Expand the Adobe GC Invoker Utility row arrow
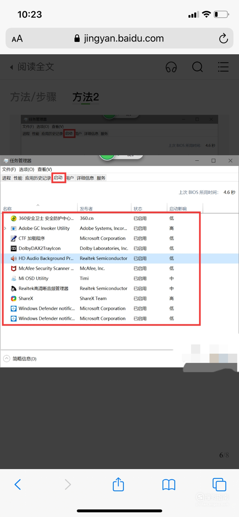Image resolution: width=239 pixels, height=517 pixels. (x=5, y=228)
